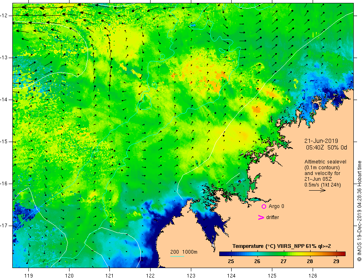The image size is (362, 280).
Task: Click the latitude axis label -13
Action: tap(4, 58)
